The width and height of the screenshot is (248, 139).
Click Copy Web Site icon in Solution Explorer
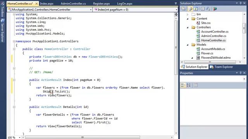click(x=208, y=9)
